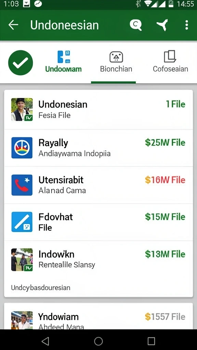The height and width of the screenshot is (350, 197).
Task: Tap the airplane-shaped share icon
Action: click(x=162, y=25)
